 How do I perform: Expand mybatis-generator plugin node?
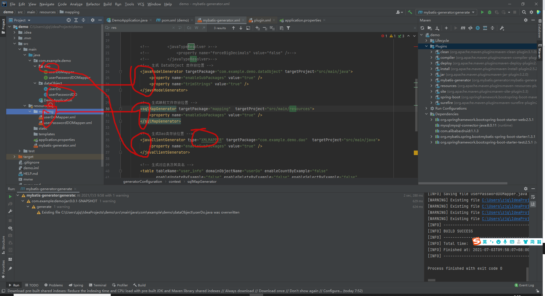point(432,80)
